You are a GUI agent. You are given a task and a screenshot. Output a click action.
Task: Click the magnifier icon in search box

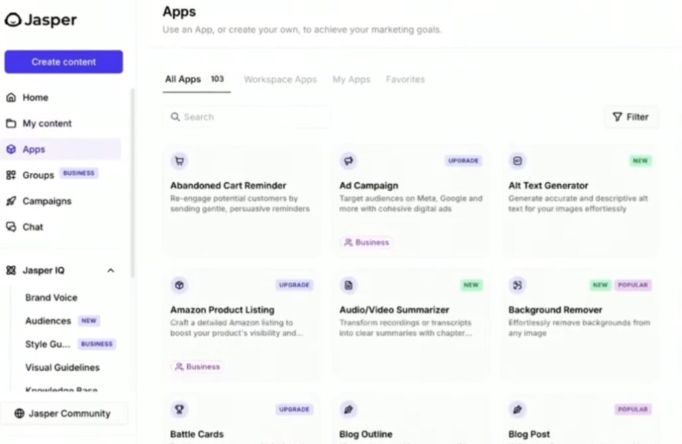click(x=175, y=117)
